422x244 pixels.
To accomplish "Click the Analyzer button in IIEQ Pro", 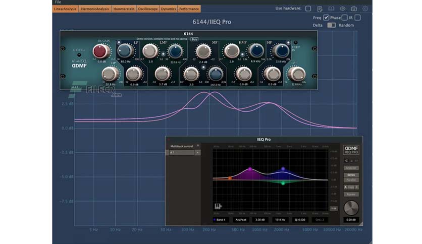I will 351,168.
